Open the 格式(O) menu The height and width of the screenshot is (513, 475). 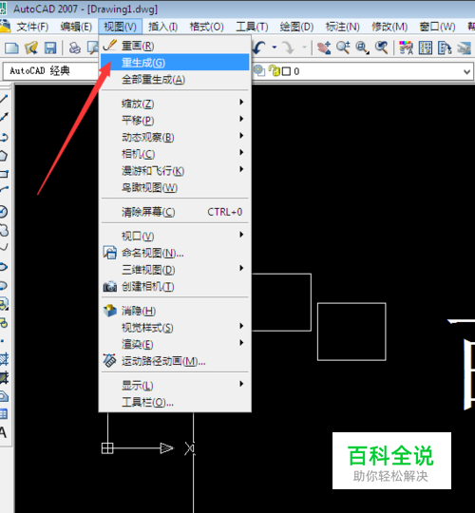tap(207, 27)
